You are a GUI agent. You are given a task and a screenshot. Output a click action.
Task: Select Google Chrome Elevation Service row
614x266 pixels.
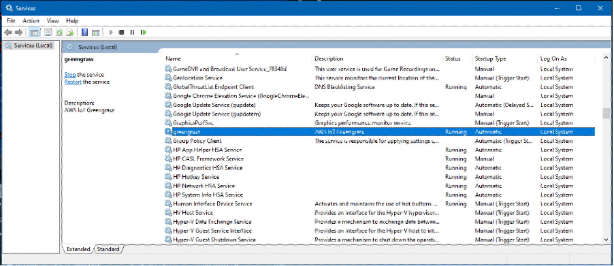point(379,96)
